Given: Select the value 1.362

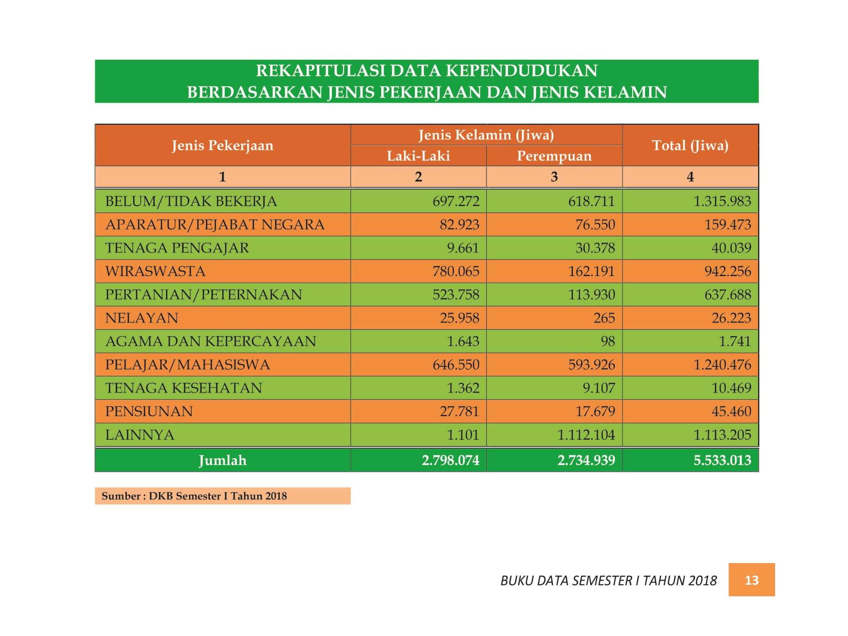Looking at the screenshot, I should 463,388.
